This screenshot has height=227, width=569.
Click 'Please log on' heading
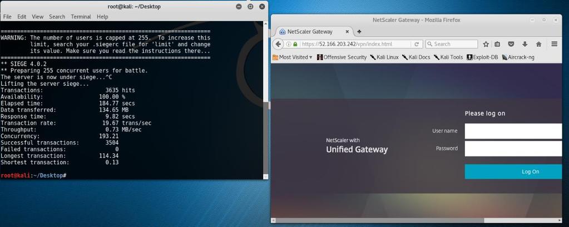click(485, 113)
